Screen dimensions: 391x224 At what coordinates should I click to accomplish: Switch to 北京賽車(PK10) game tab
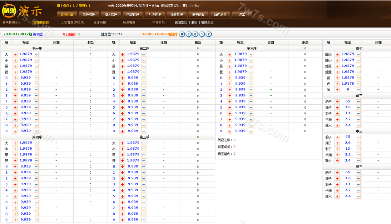pos(73,23)
